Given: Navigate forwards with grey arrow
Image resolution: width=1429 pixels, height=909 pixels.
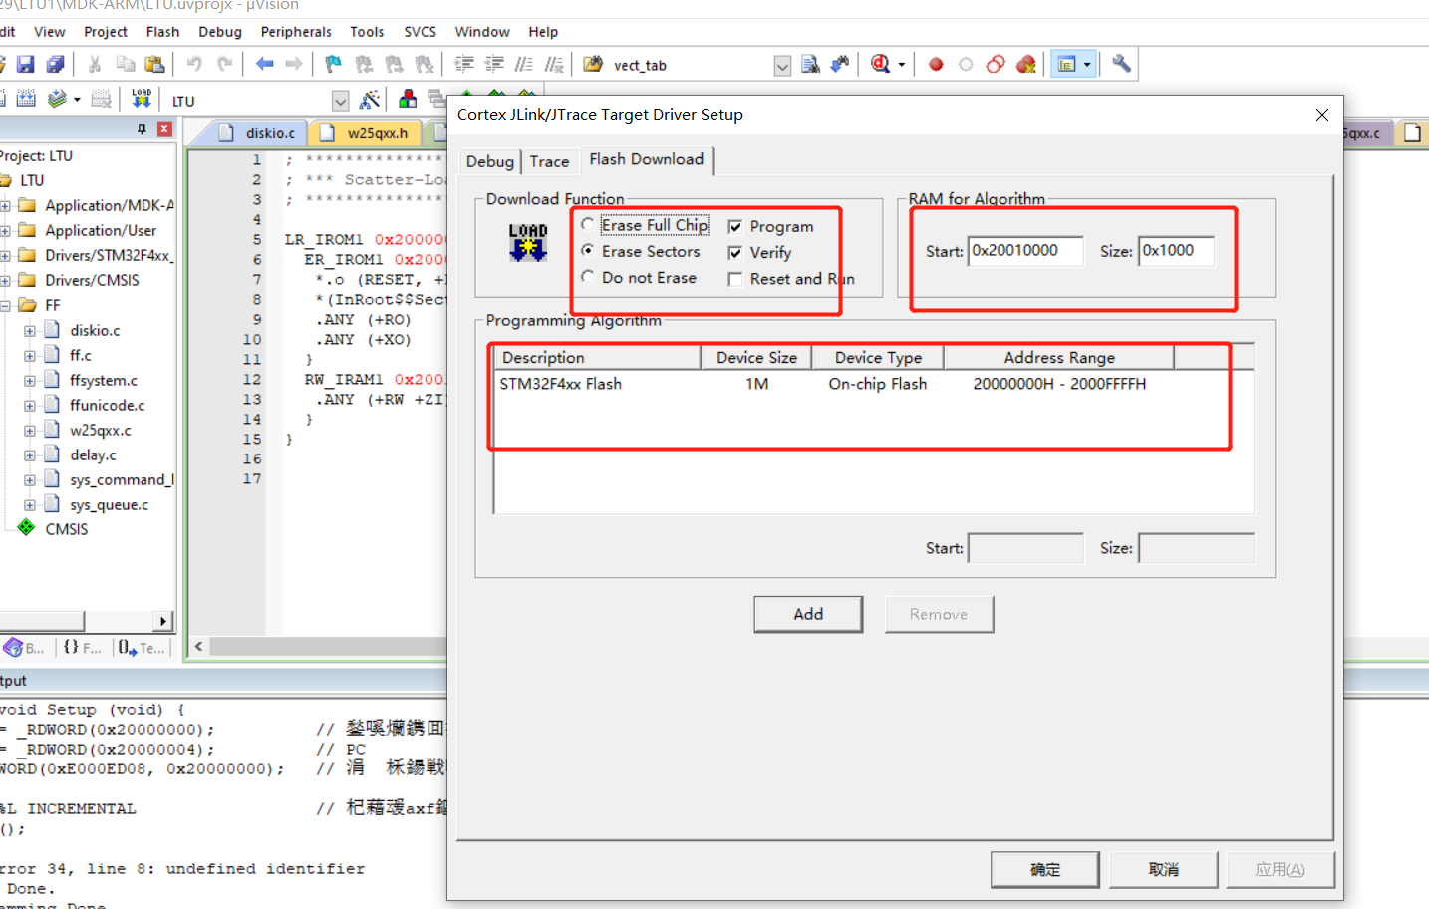Looking at the screenshot, I should point(294,65).
